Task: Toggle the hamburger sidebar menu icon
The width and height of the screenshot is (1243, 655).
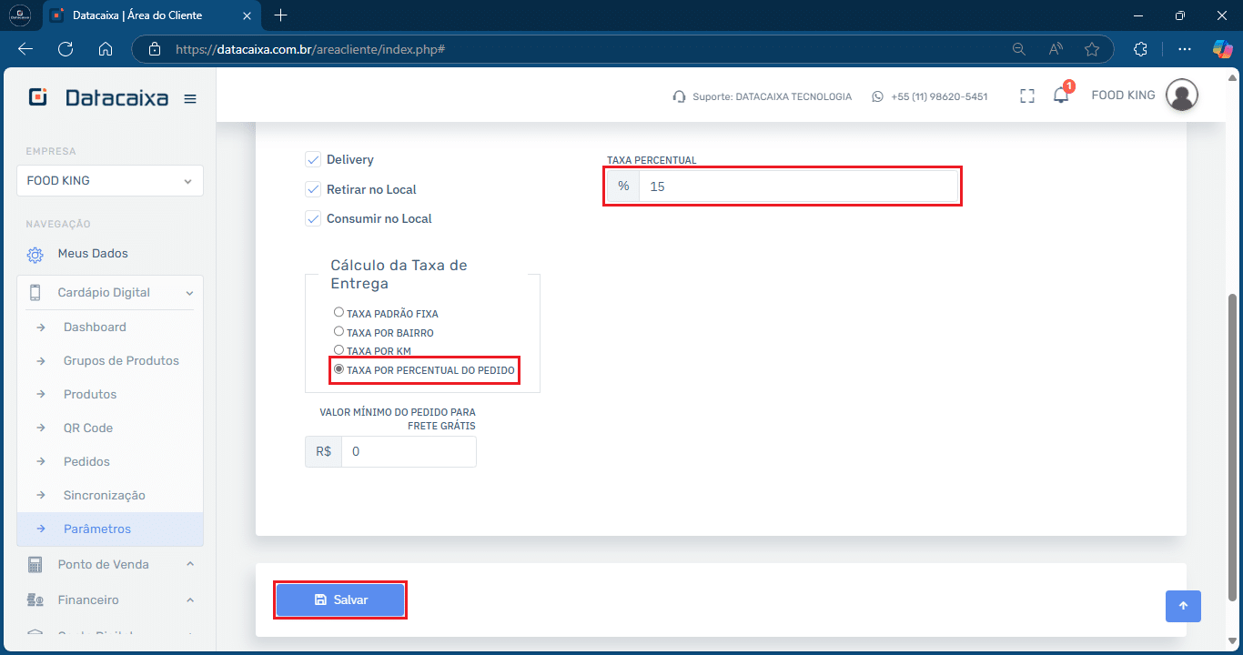Action: (190, 99)
